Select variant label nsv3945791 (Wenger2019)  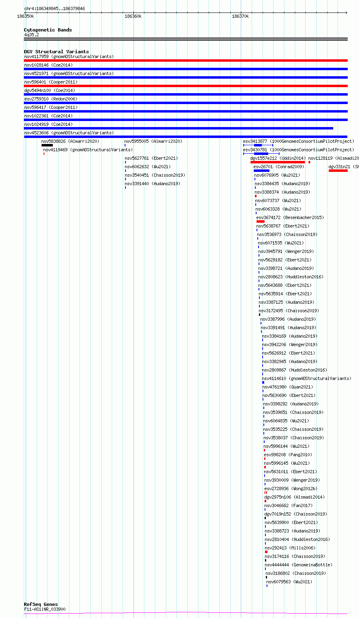286,251
